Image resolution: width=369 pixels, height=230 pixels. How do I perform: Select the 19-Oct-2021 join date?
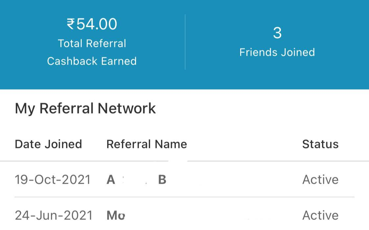point(53,179)
